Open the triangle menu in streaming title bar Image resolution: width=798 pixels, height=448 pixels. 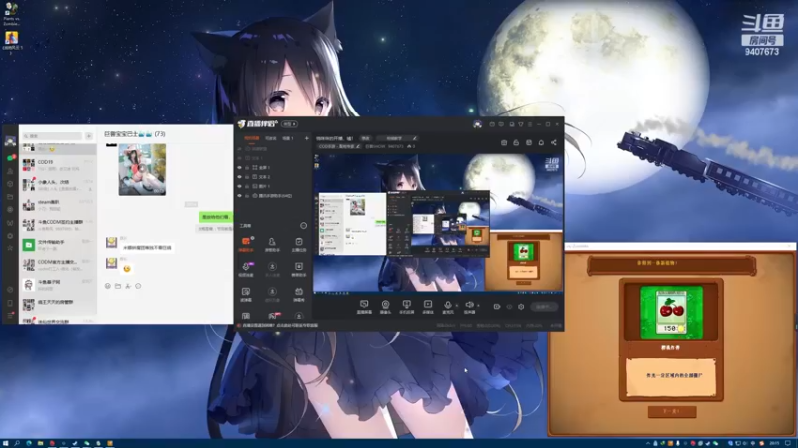click(520, 124)
